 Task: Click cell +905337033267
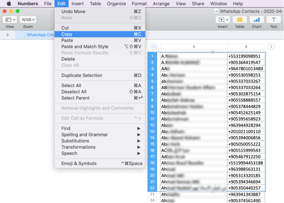click(246, 81)
